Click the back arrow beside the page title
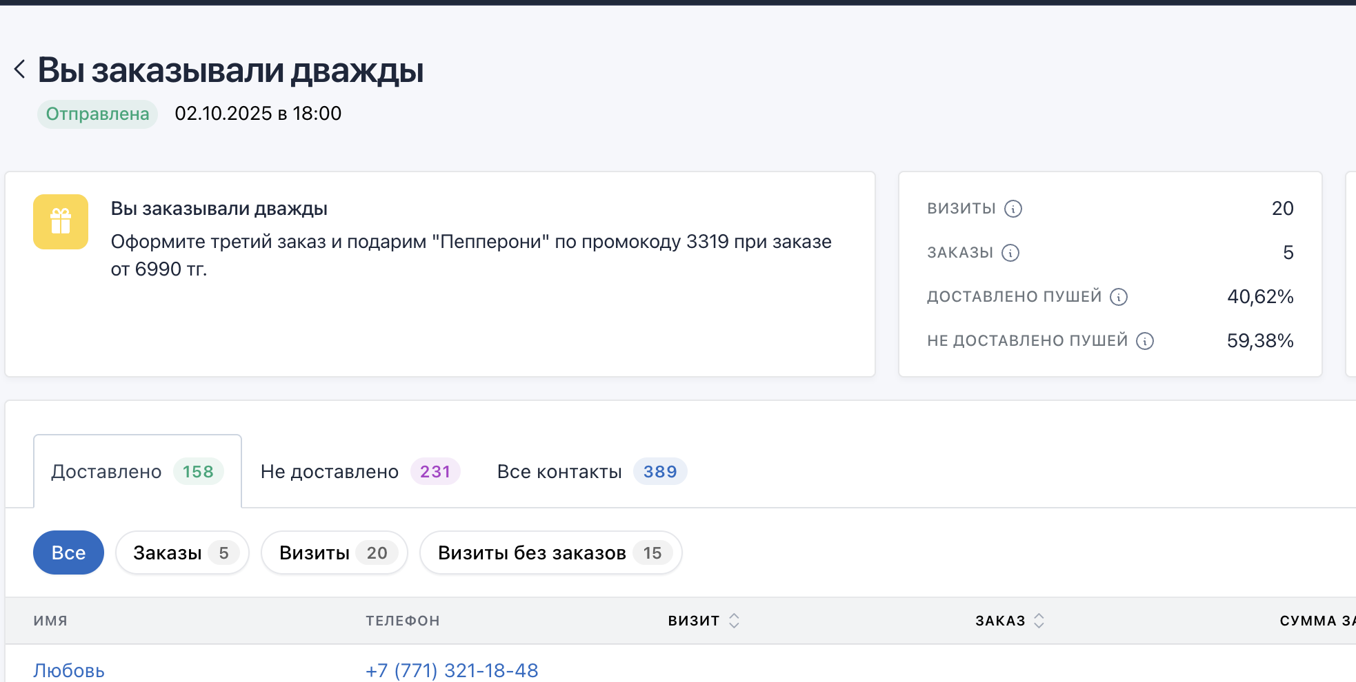1356x682 pixels. 20,69
